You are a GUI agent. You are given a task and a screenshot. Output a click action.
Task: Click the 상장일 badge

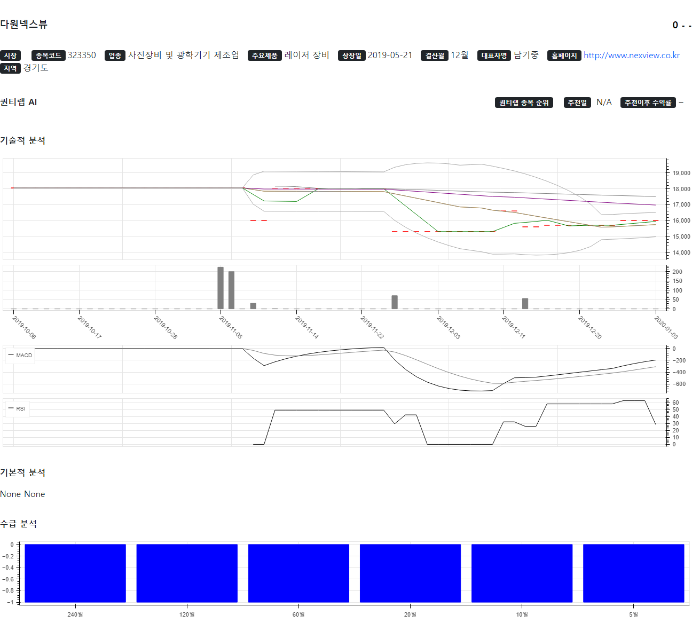point(352,56)
